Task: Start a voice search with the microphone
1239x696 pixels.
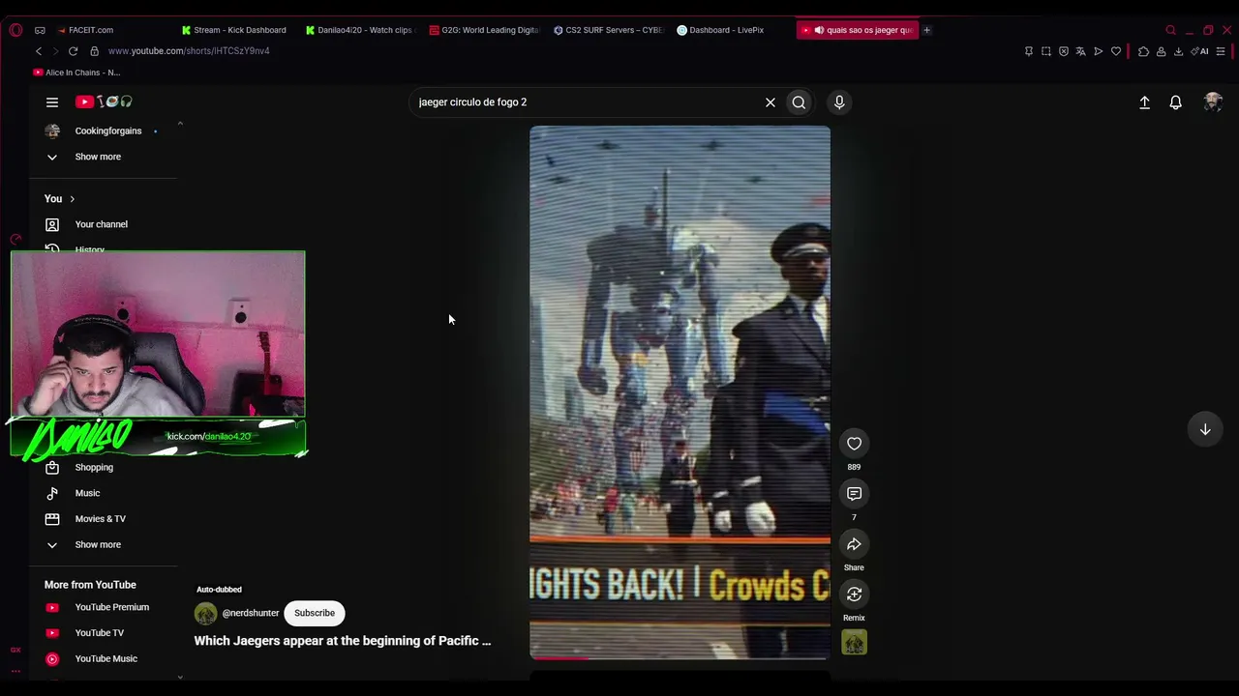Action: click(x=839, y=102)
